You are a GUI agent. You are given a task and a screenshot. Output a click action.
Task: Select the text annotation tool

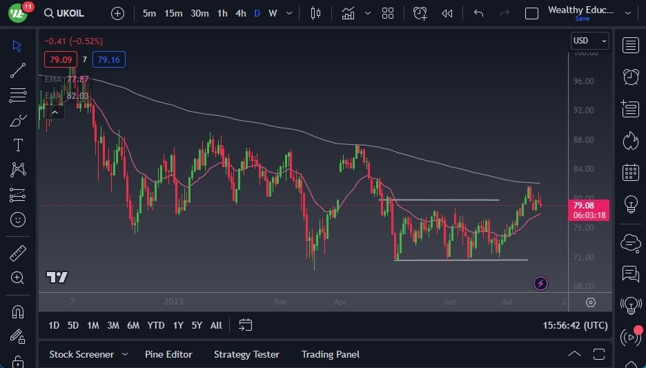coord(18,145)
